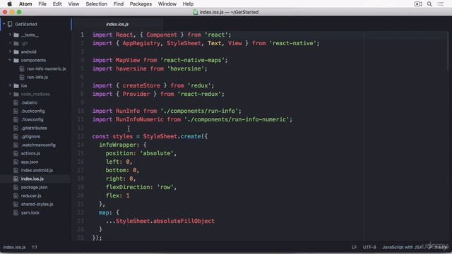Expand the .git folder
Image resolution: width=452 pixels, height=254 pixels.
10,43
